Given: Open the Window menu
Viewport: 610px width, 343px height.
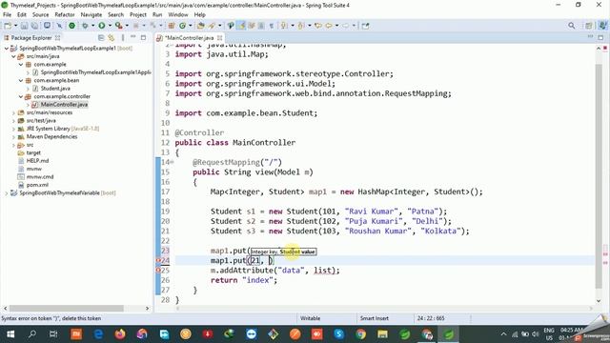Looking at the screenshot, I should pos(178,15).
